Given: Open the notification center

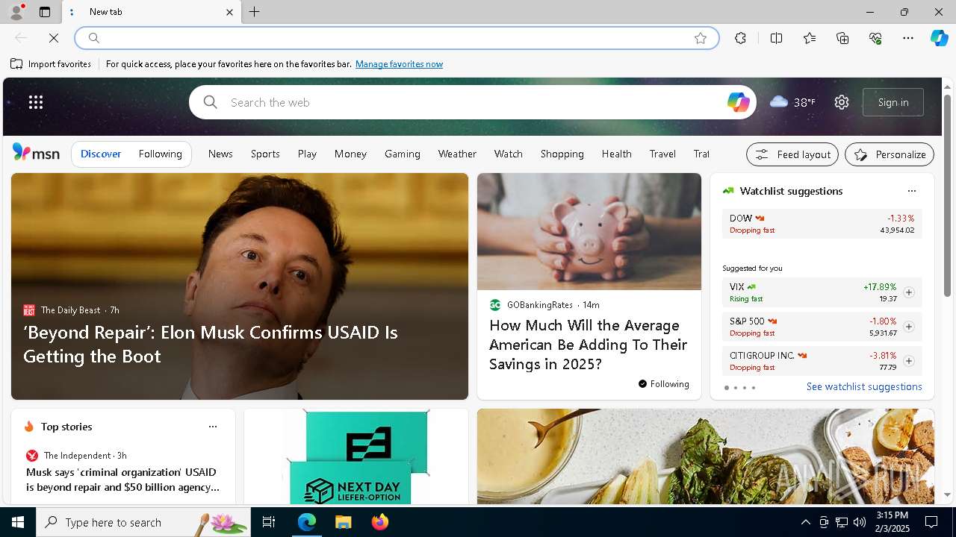Looking at the screenshot, I should 931,522.
